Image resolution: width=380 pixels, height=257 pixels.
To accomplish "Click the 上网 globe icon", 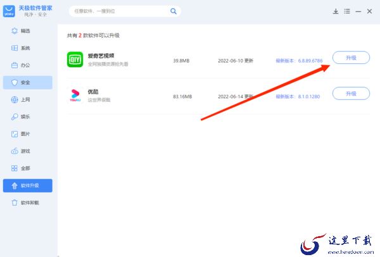I will (x=15, y=99).
